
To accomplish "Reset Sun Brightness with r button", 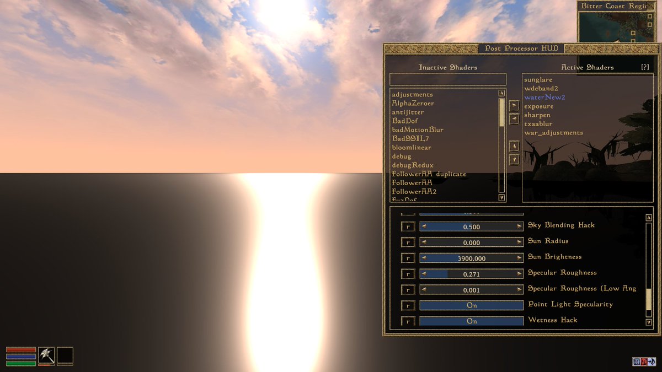I will (407, 258).
